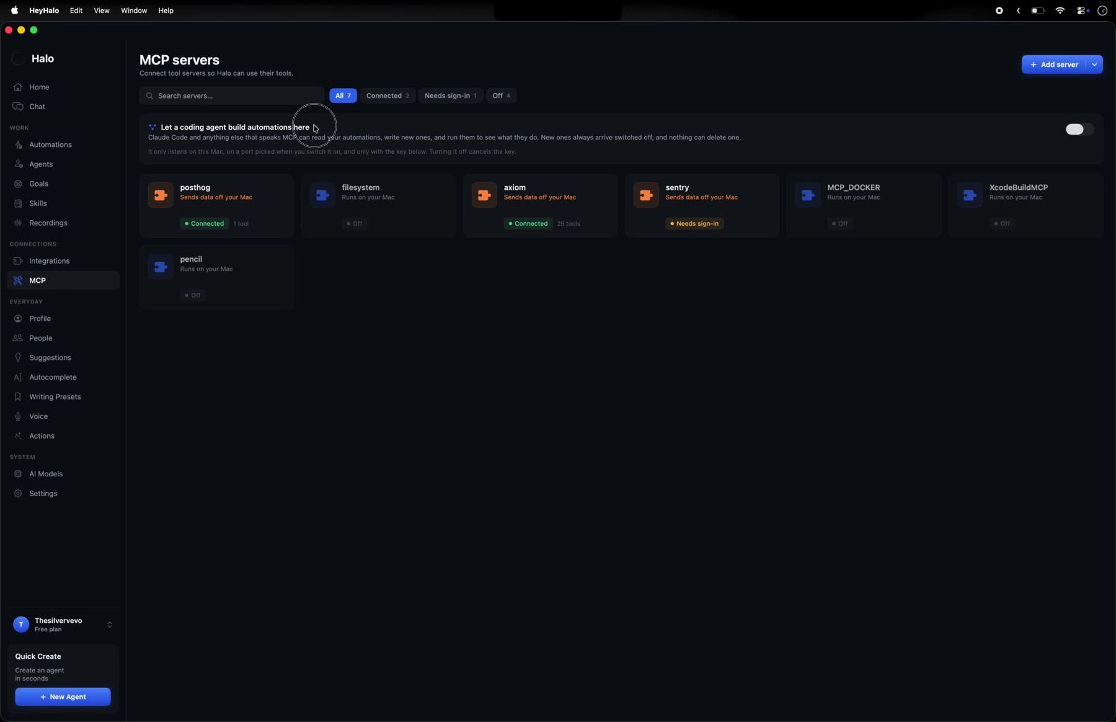Open the View menu
Image resolution: width=1116 pixels, height=722 pixels.
(102, 11)
